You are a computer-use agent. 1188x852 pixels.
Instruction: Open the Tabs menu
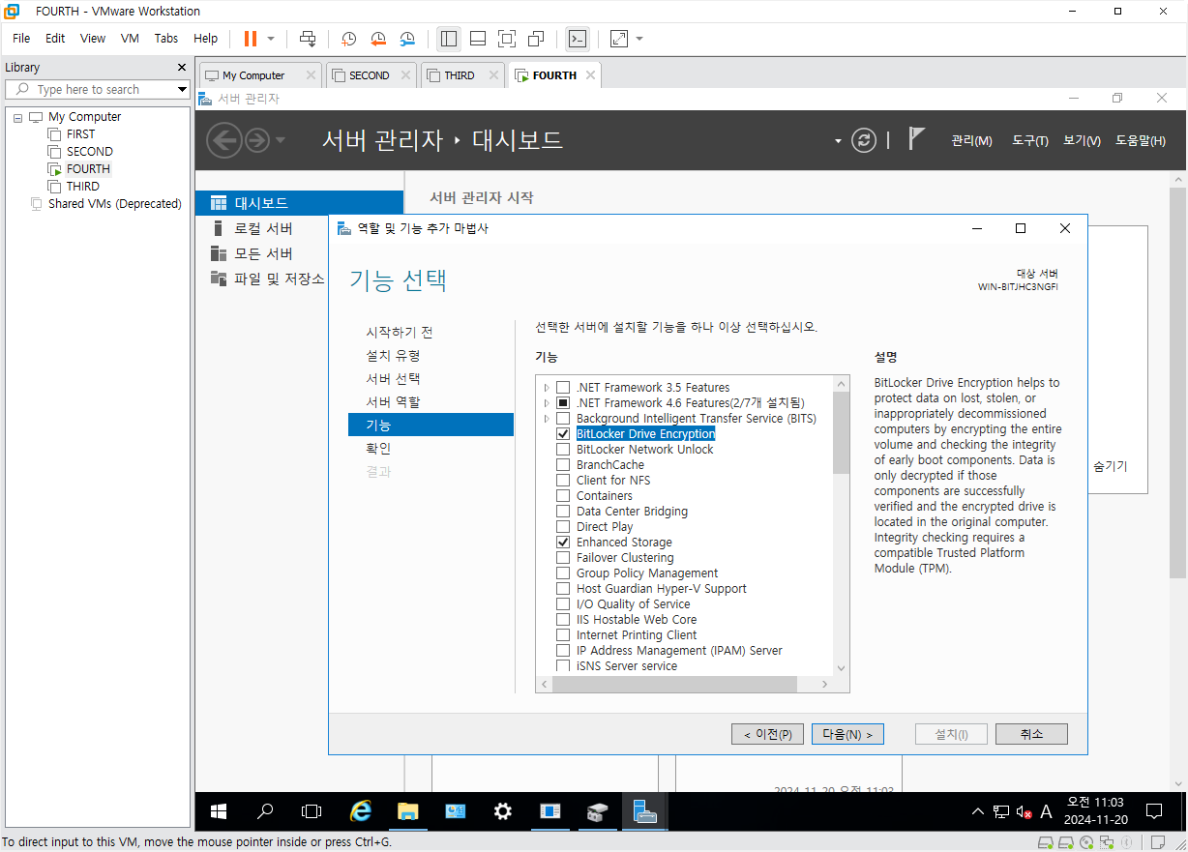(166, 39)
